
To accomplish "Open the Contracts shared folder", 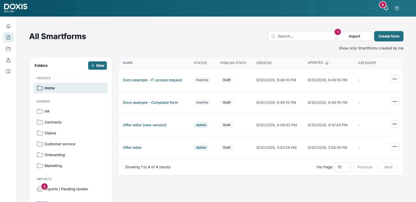I will point(71,122).
